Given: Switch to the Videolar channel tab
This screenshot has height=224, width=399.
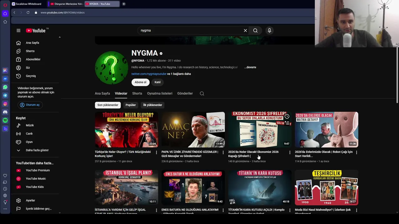Looking at the screenshot, I should click(x=121, y=94).
